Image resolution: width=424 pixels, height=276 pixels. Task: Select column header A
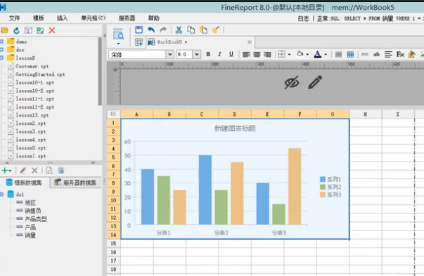click(137, 114)
